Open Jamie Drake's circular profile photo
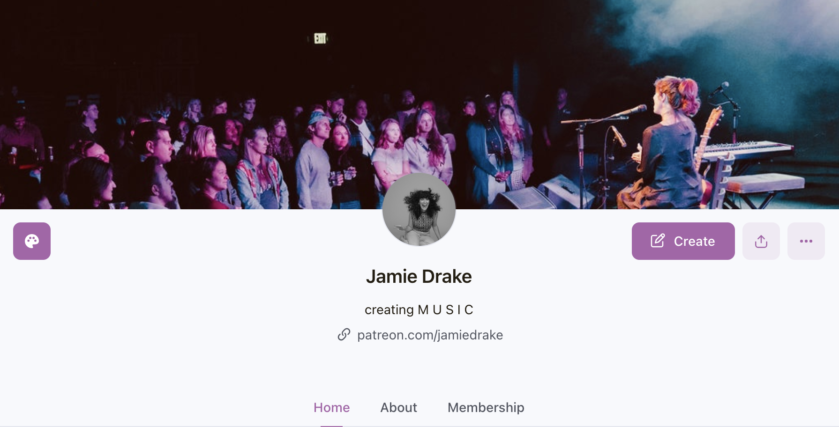Screen dimensions: 839x427 click(419, 209)
